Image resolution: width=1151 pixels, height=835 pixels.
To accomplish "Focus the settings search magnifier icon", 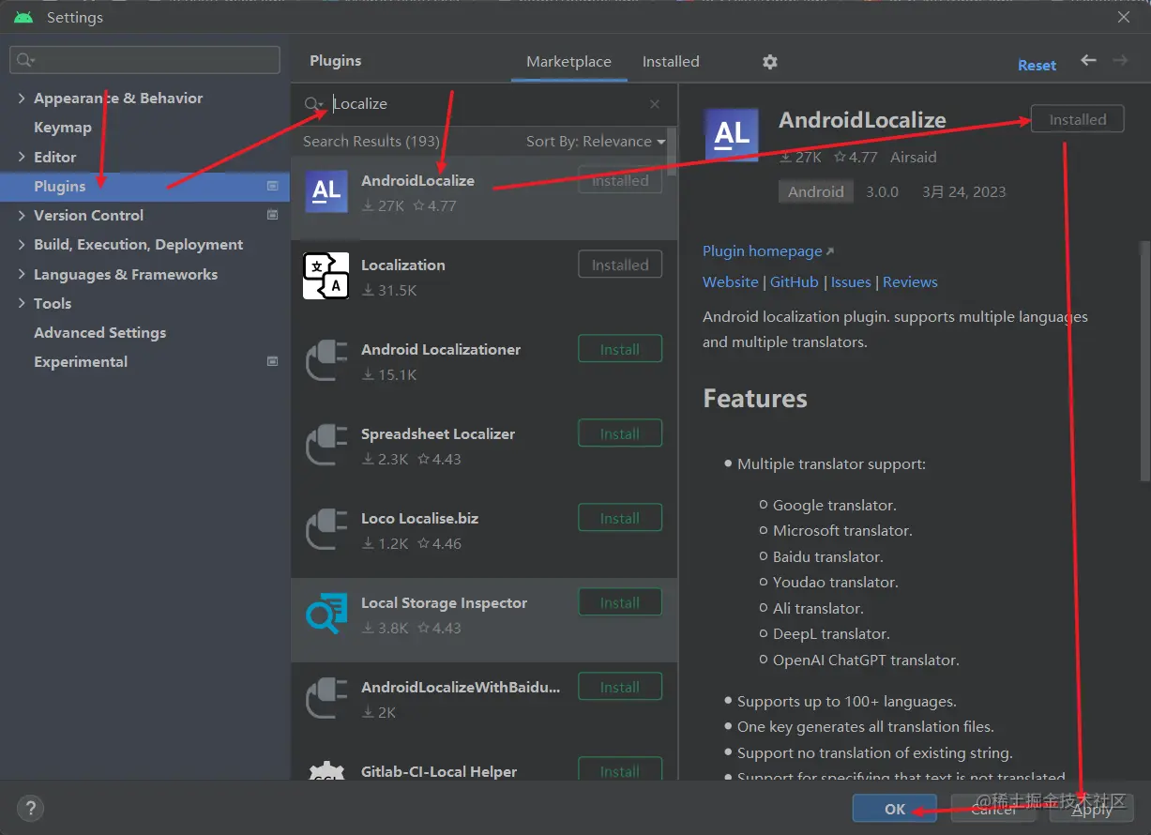I will 25,60.
